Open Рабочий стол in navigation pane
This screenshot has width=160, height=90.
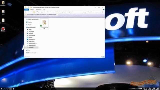pyautogui.click(x=31, y=39)
